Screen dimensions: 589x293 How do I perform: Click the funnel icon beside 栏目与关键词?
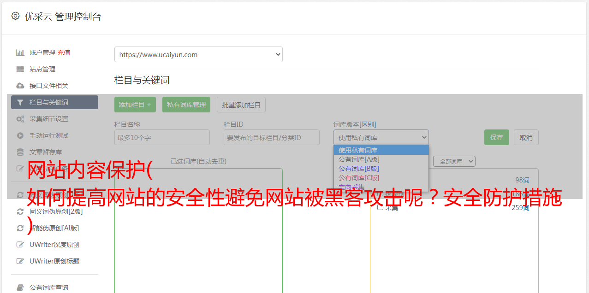[20, 102]
